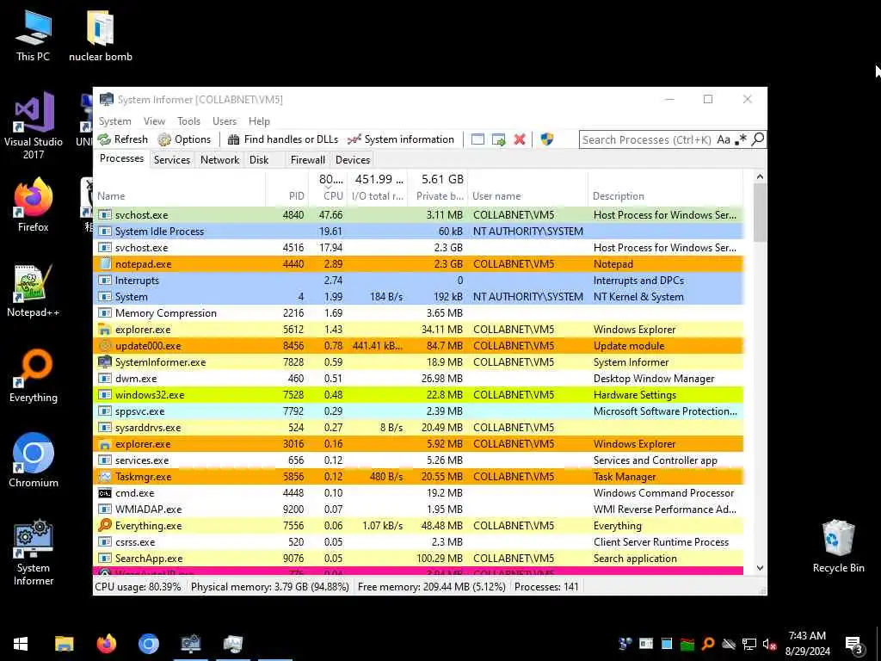The height and width of the screenshot is (661, 881).
Task: Click the CPU usage status bar entry
Action: [139, 587]
